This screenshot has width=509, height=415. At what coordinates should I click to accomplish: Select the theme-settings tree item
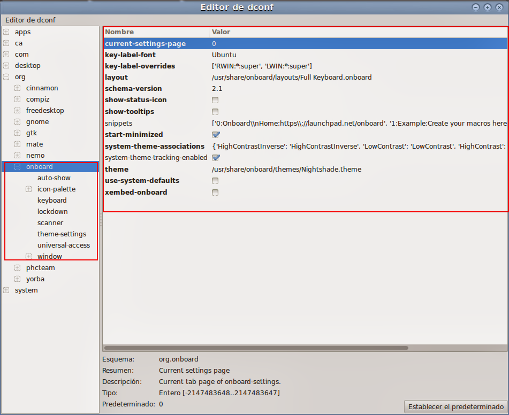click(62, 234)
